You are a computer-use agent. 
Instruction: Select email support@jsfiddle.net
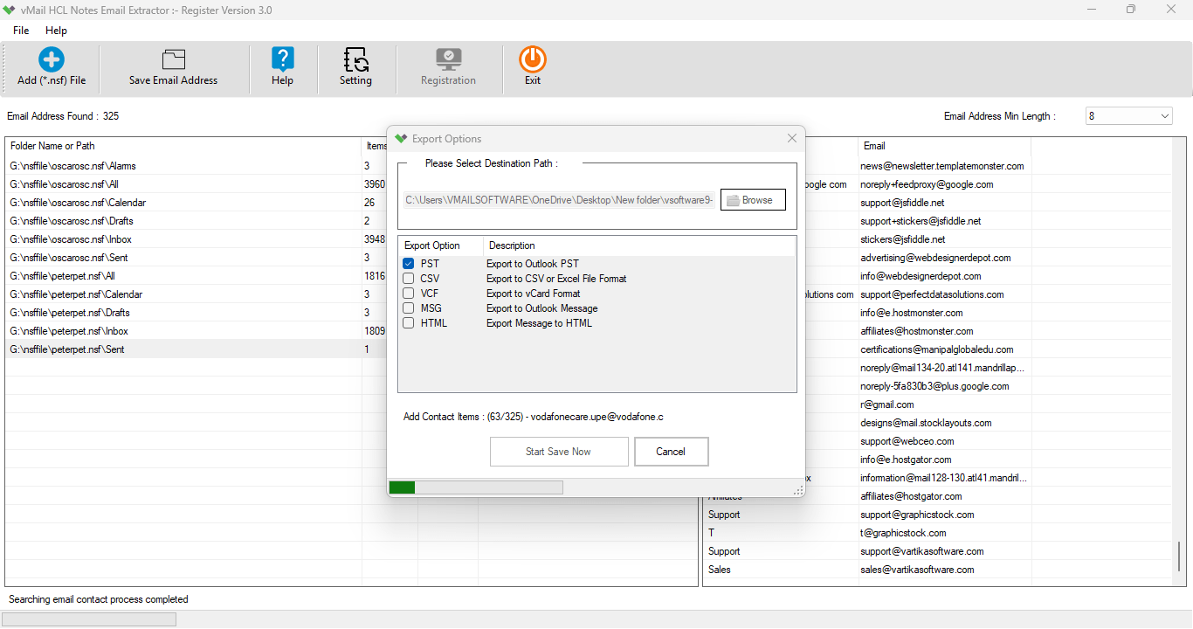pos(902,203)
